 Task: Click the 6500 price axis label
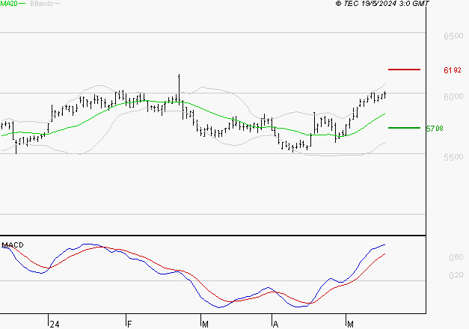pos(453,36)
